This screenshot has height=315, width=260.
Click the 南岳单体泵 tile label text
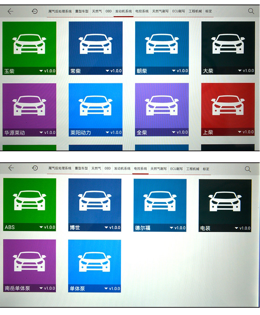coord(17,288)
